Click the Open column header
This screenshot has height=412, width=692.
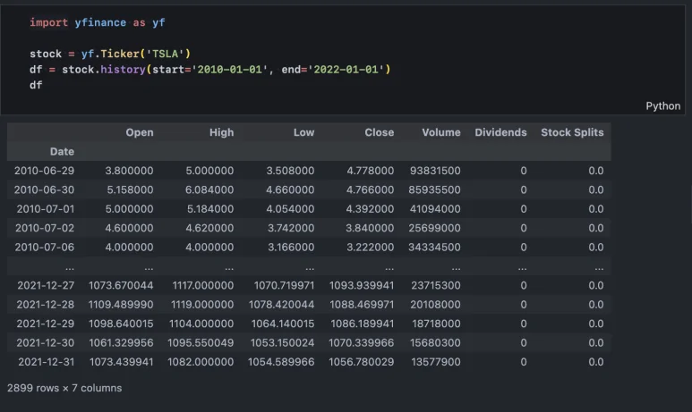pos(139,132)
